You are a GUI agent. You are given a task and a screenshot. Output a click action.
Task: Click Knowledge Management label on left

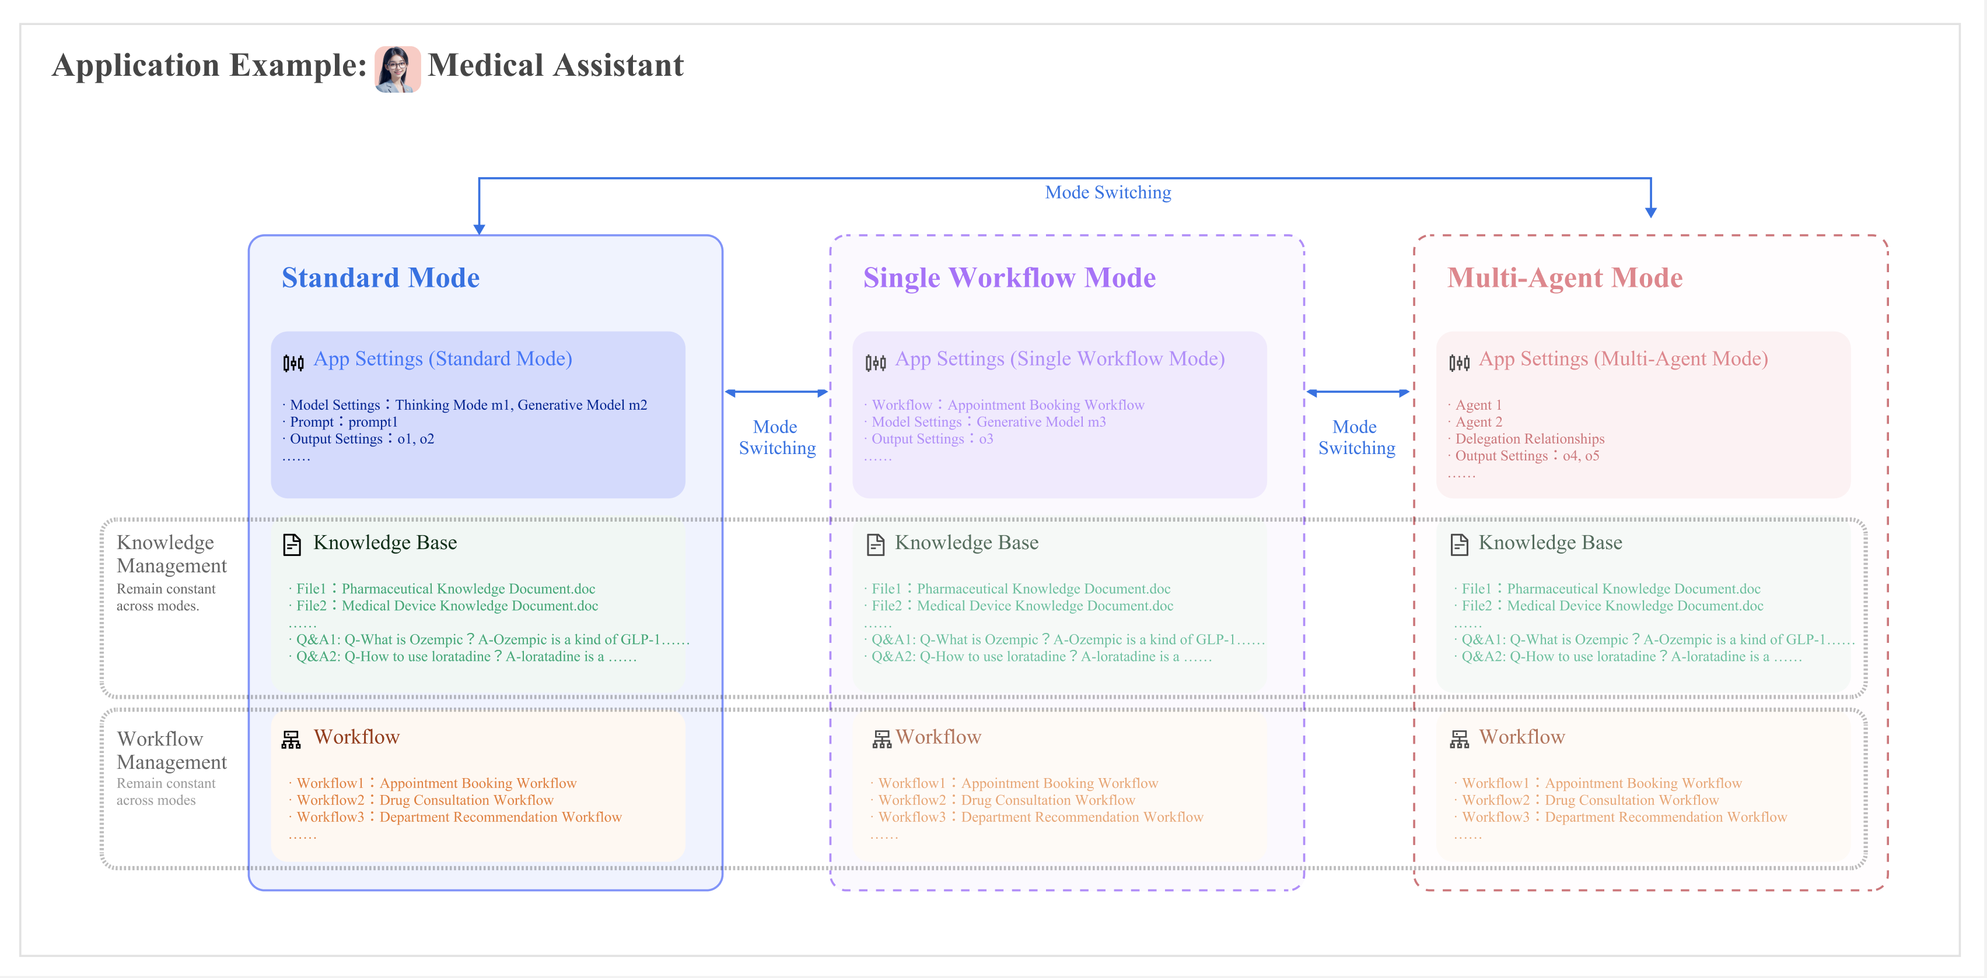[x=172, y=553]
